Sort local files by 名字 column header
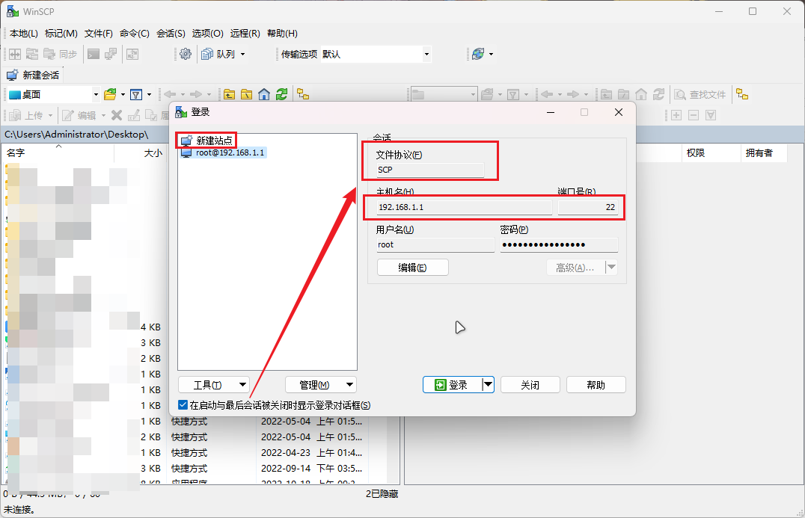 coord(58,152)
